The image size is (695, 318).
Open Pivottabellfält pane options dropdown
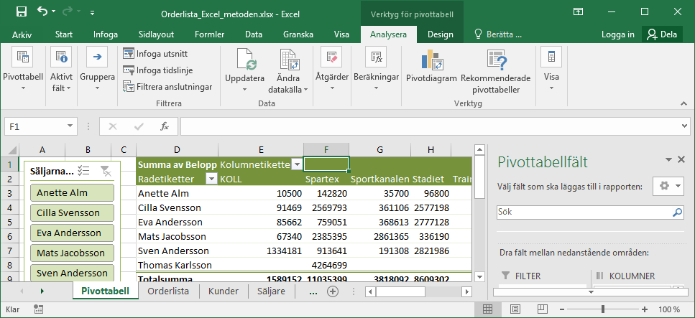tap(668, 160)
